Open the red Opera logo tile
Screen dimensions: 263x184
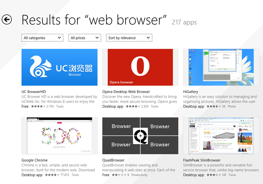tap(140, 67)
